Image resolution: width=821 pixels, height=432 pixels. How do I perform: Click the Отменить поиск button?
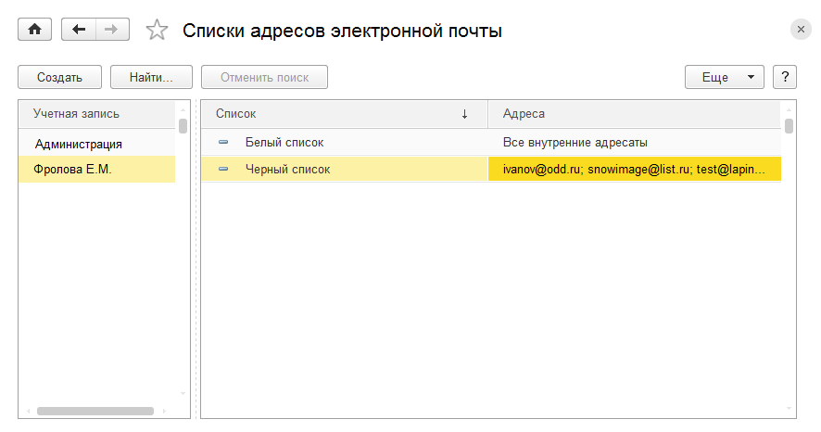264,77
